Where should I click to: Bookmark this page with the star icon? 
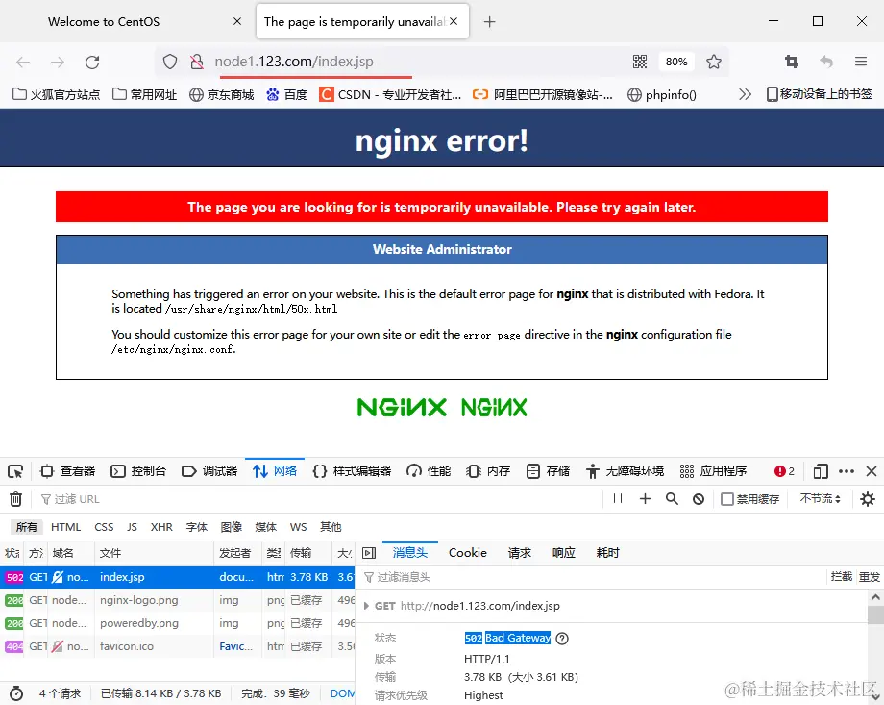pos(714,62)
